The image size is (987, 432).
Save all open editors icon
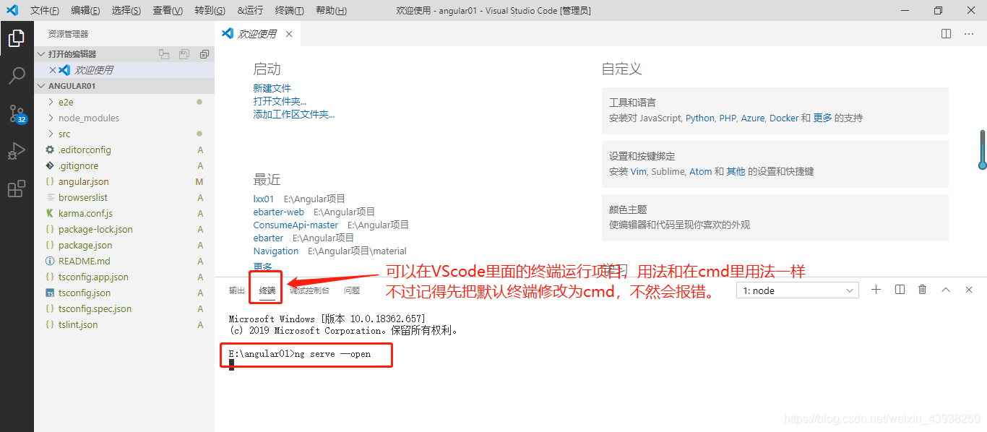coord(184,54)
